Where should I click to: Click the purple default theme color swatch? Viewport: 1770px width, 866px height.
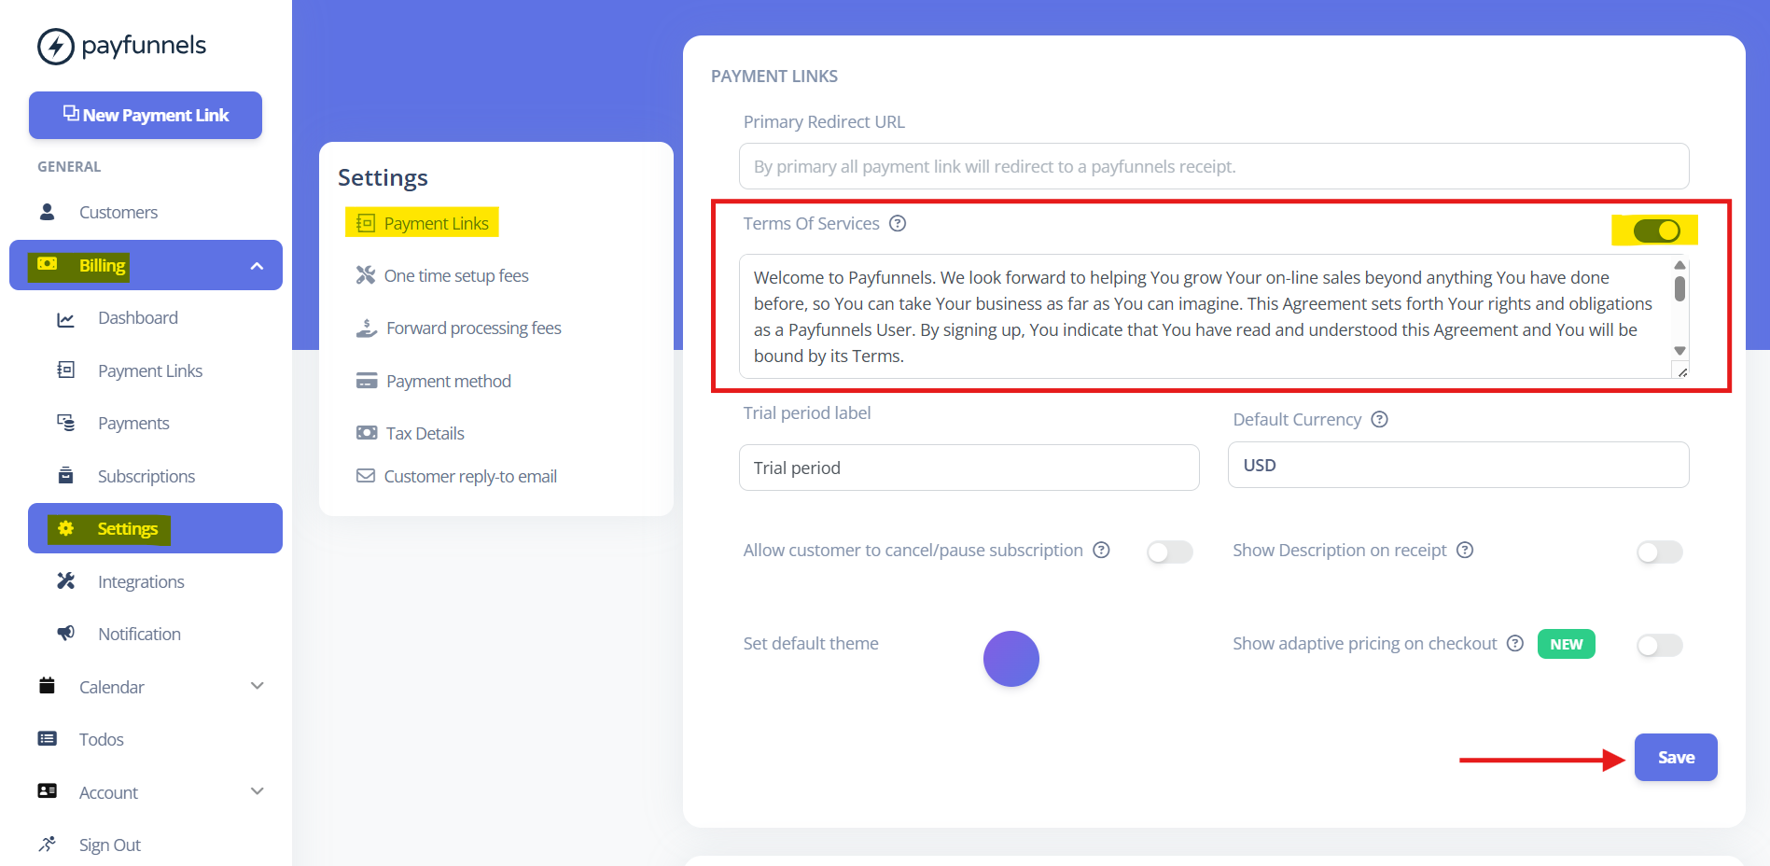(x=1011, y=659)
